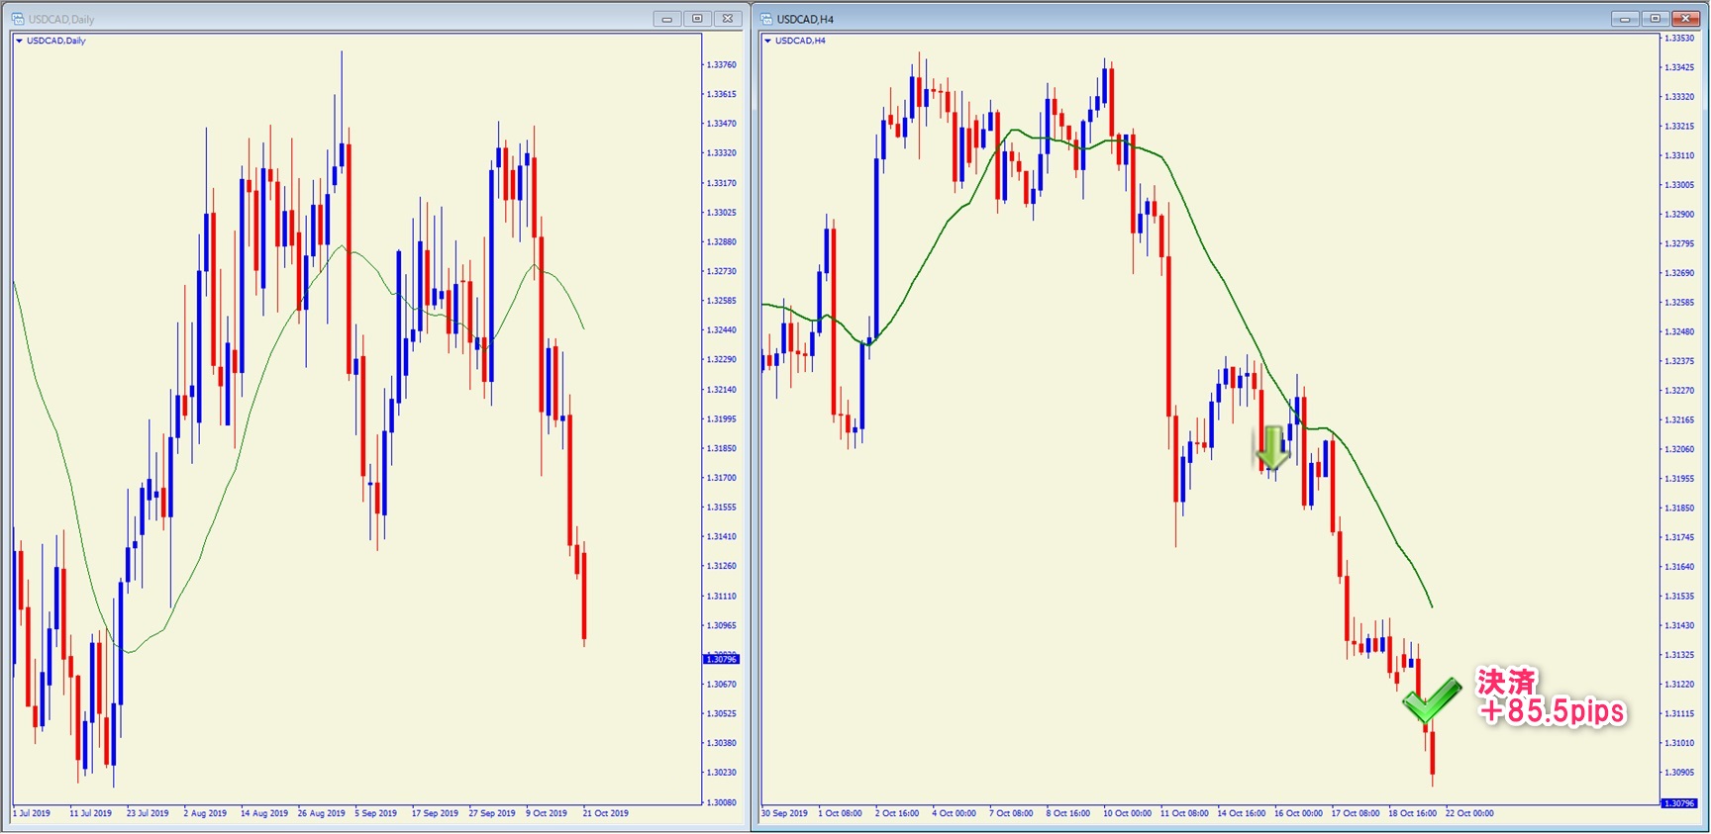Click the 1 Jul 2019 date label
Viewport: 1711px width, 834px height.
click(x=32, y=813)
